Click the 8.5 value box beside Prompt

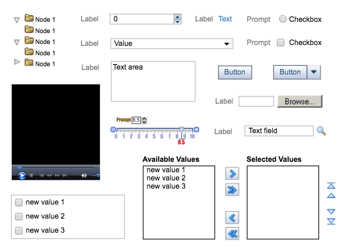click(x=136, y=120)
